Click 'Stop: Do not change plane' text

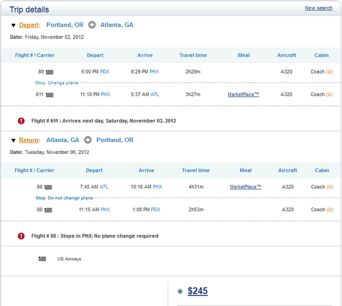[64, 198]
